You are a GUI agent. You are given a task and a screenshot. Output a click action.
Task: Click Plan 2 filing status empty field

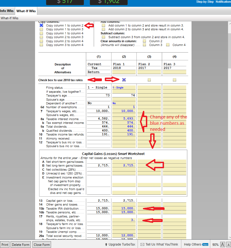[x=149, y=87]
